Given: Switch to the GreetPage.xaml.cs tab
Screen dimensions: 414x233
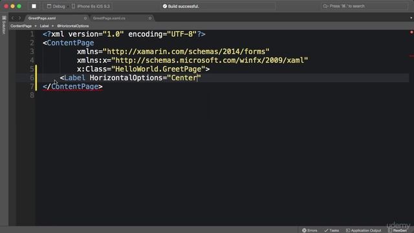Looking at the screenshot, I should coord(109,18).
